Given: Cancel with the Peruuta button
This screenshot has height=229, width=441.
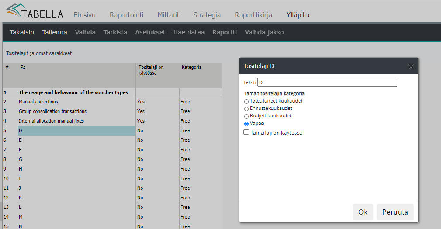Looking at the screenshot, I should pos(395,212).
